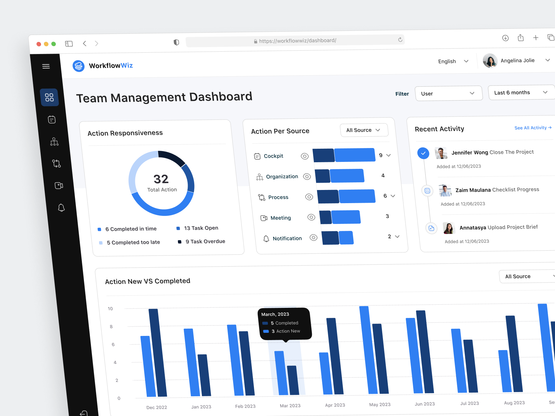Open the video meetings icon in sidebar
The image size is (555, 416).
pos(59,186)
